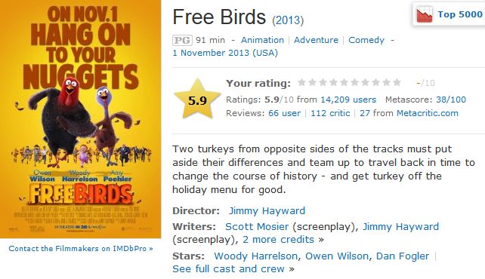View the 14,209 users ratings breakdown
The width and height of the screenshot is (485, 279).
tap(348, 100)
